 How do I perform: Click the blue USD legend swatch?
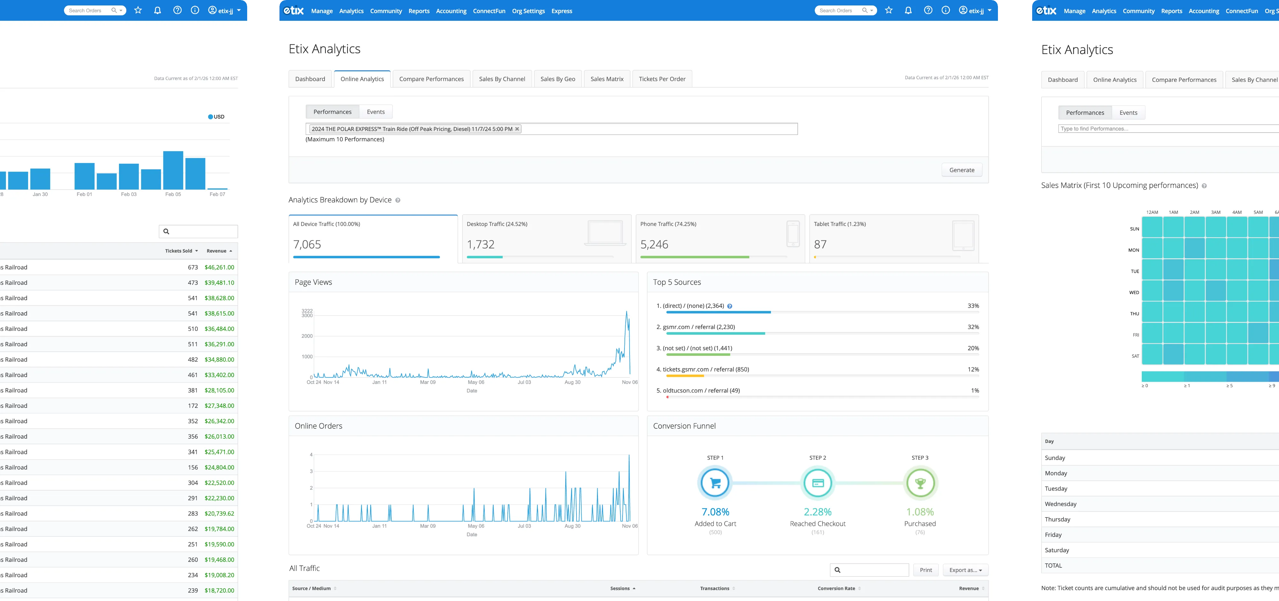pyautogui.click(x=210, y=117)
